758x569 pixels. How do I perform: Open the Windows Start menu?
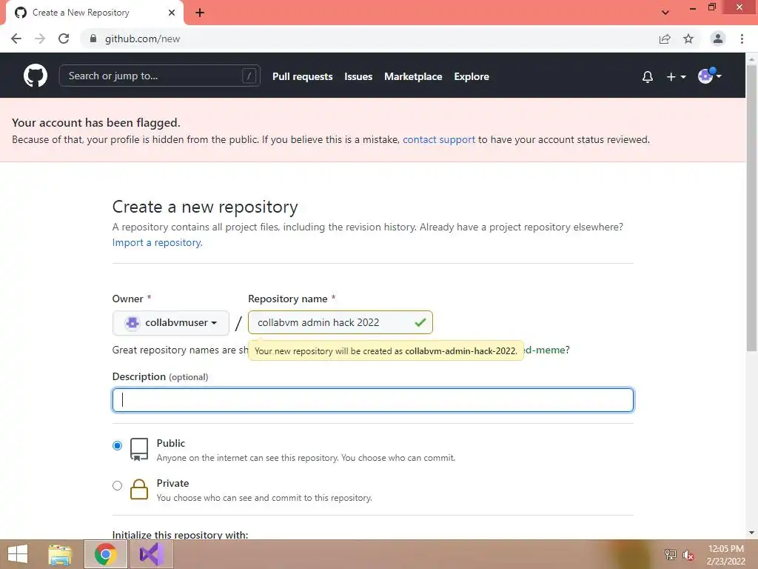(x=18, y=554)
